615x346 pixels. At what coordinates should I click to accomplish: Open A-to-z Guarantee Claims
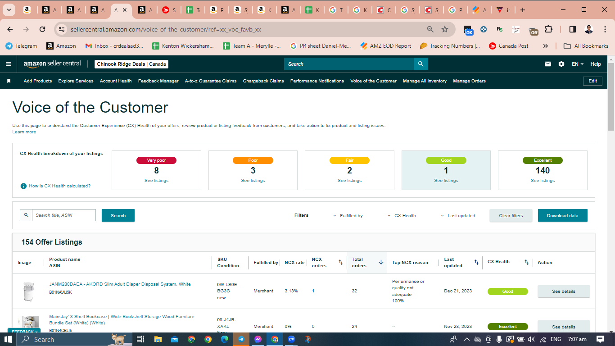(x=211, y=81)
